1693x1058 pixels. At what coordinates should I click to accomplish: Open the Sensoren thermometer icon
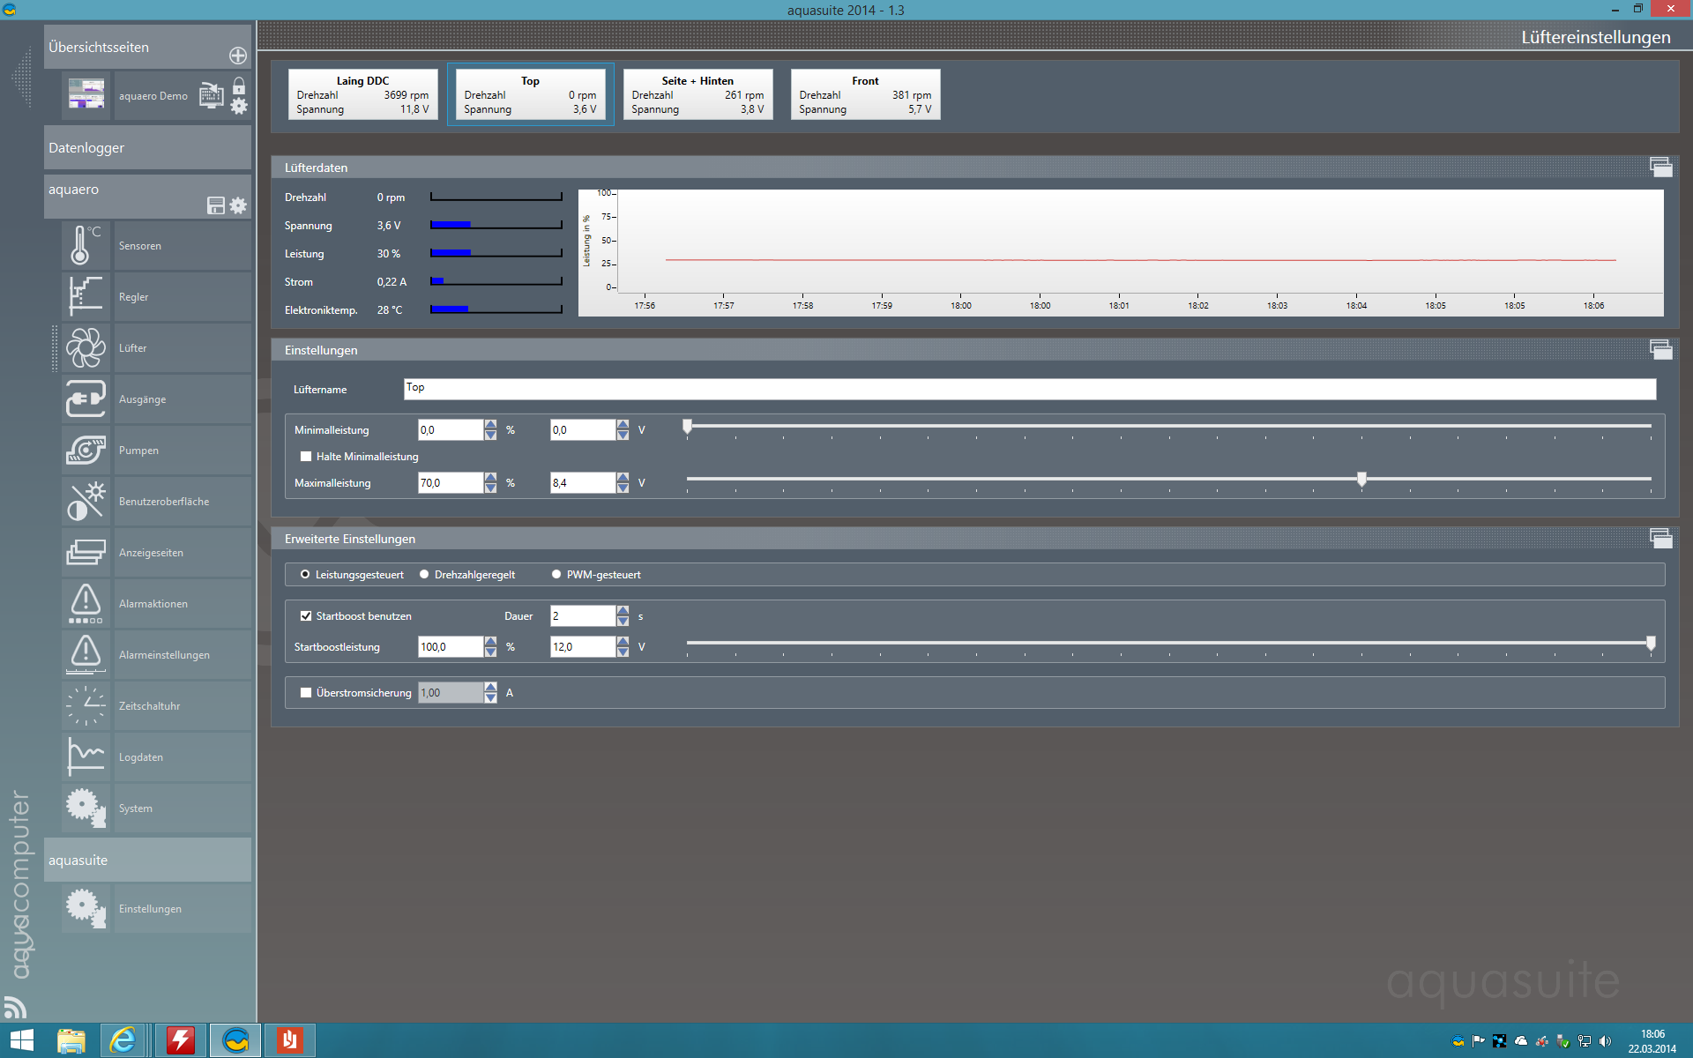[x=86, y=246]
